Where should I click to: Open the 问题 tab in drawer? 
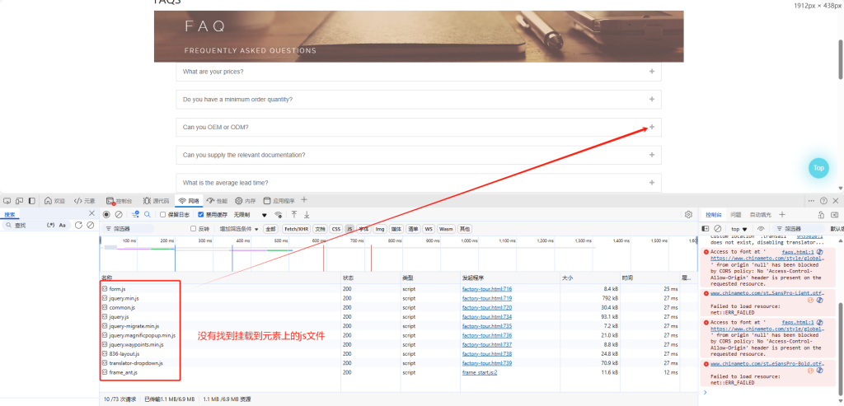(x=736, y=215)
